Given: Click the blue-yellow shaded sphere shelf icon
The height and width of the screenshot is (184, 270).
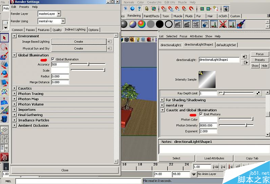Looking at the screenshot, I should [132, 24].
